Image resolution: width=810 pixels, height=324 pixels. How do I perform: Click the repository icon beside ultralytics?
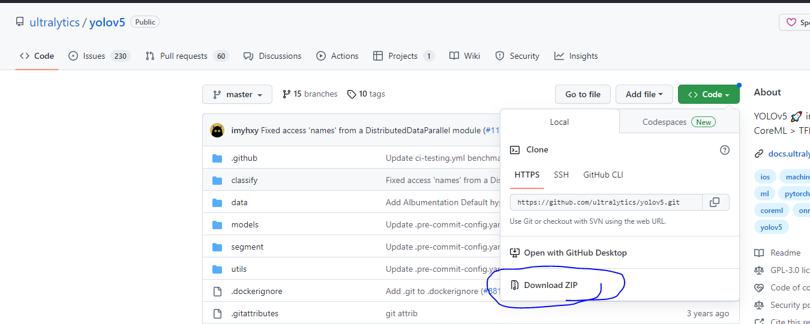coord(20,22)
